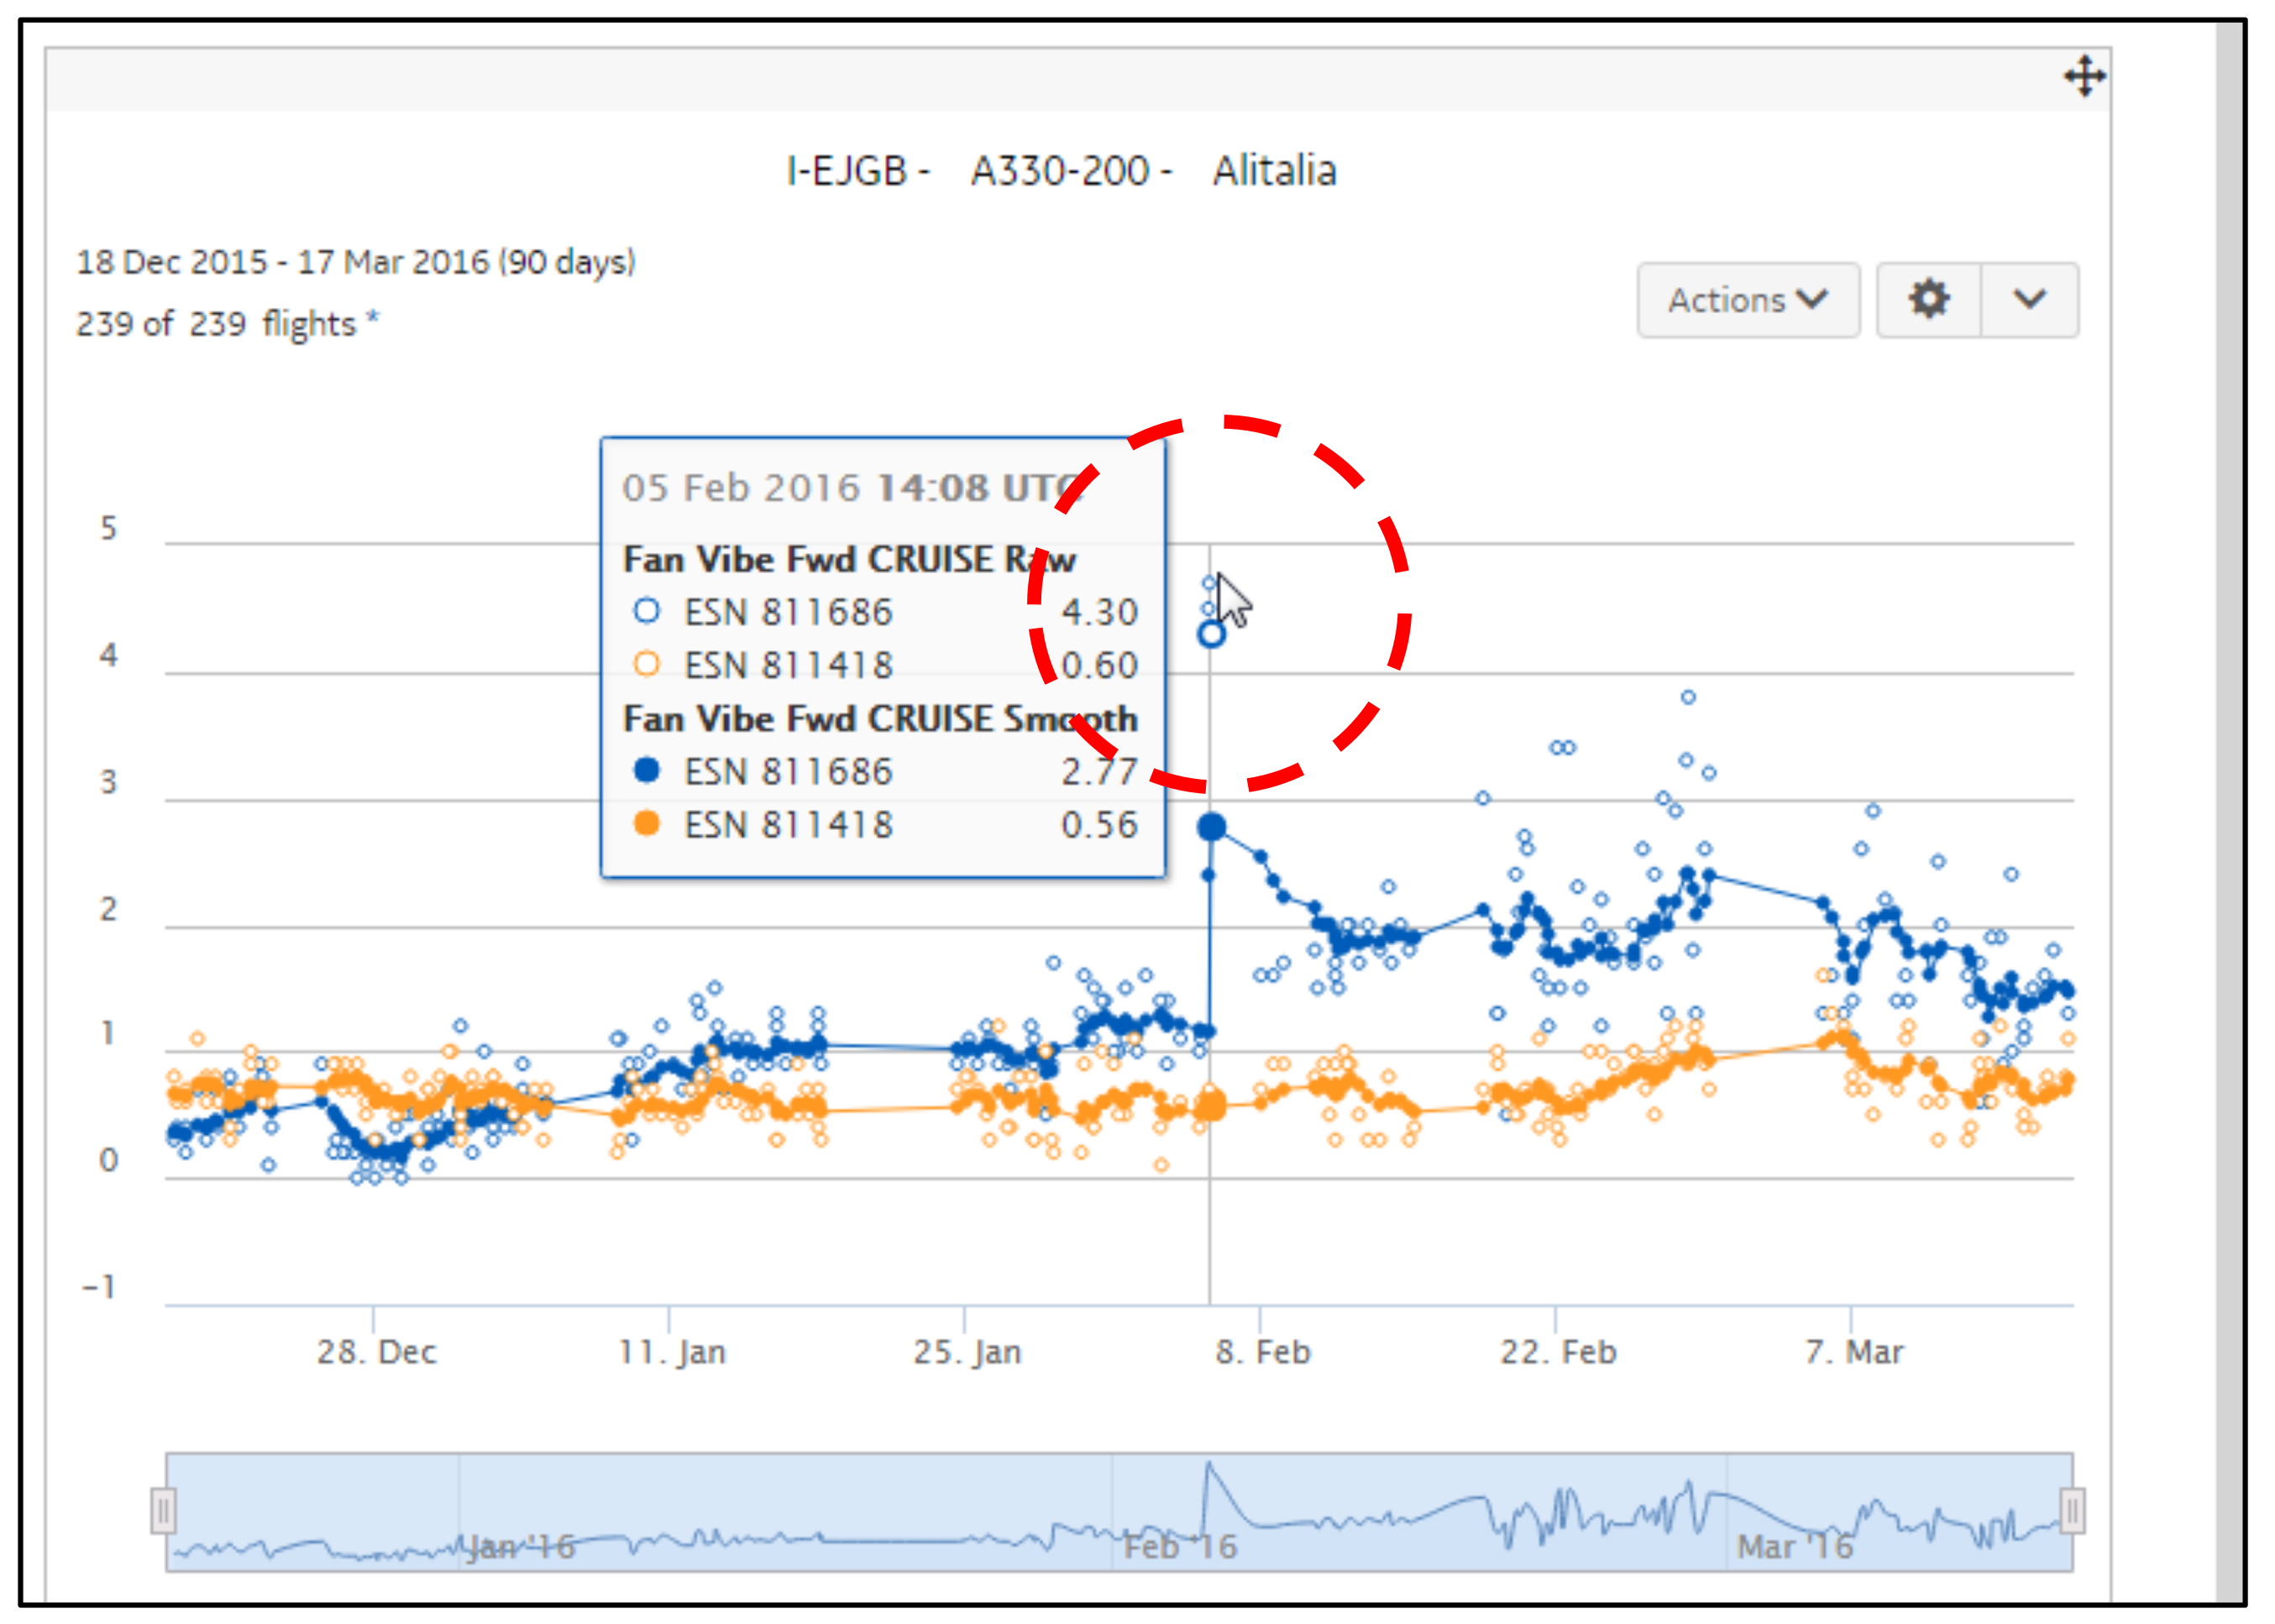Click the 8. Feb axis label
Viewport: 2275px width, 1624px height.
pyautogui.click(x=1261, y=1352)
